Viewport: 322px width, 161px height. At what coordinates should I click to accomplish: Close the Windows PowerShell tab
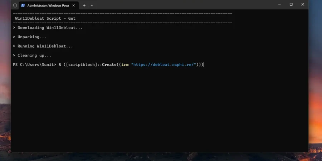pos(73,5)
